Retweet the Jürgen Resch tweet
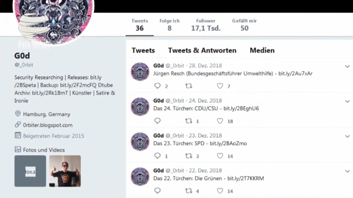 [x=189, y=86]
